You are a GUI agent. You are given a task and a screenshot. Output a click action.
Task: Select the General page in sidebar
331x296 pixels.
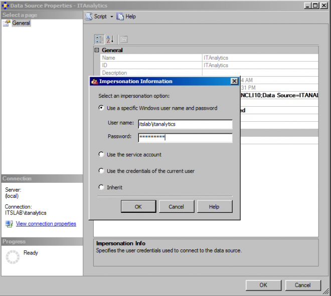[21, 23]
